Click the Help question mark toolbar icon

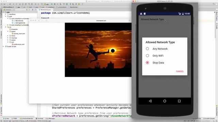click(x=82, y=4)
